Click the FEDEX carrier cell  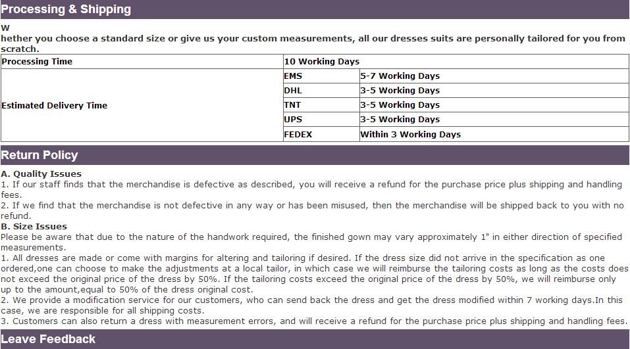click(x=298, y=134)
